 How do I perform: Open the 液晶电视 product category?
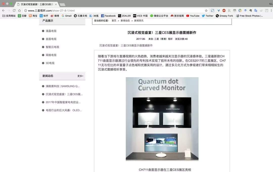pyautogui.click(x=51, y=31)
